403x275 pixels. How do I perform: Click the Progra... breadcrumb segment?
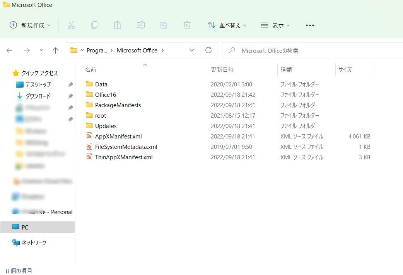[x=97, y=51]
